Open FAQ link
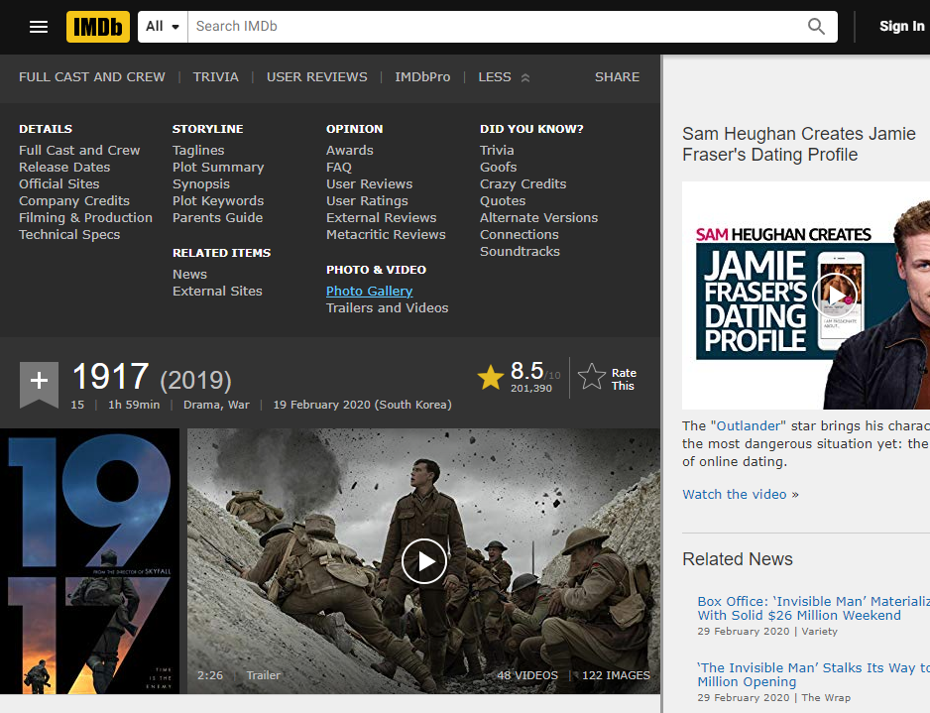Screen dimensions: 930x713 point(339,168)
